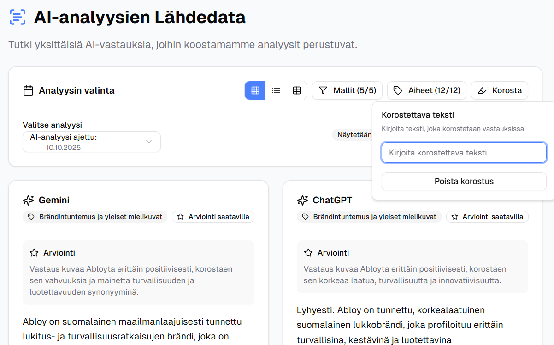The width and height of the screenshot is (554, 345).
Task: Expand the Valitse analyysi date dropdown
Action: click(92, 142)
